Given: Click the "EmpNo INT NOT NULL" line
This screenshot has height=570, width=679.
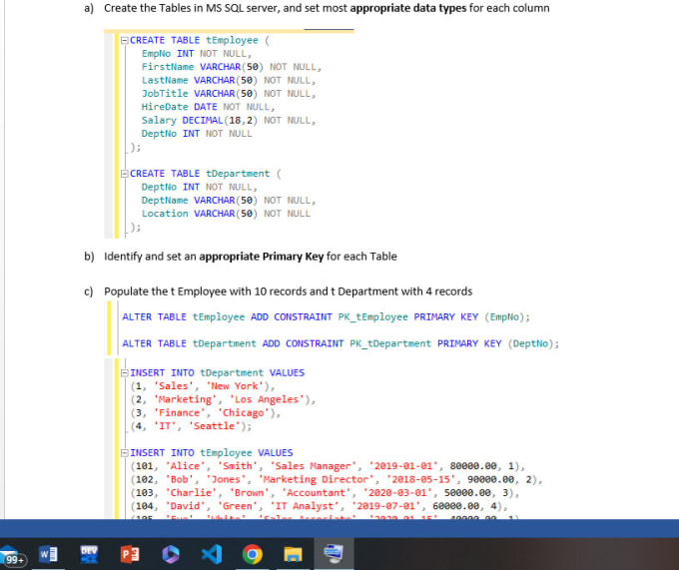Looking at the screenshot, I should click(196, 54).
